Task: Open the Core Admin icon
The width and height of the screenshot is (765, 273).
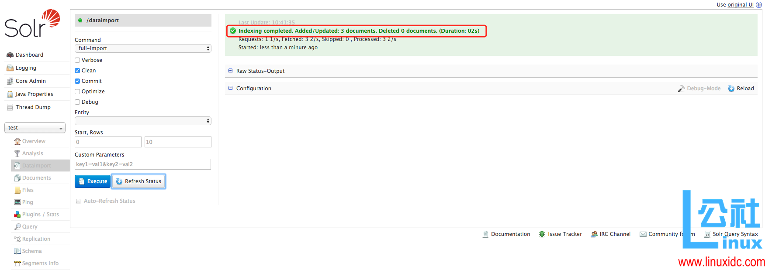Action: (x=10, y=81)
